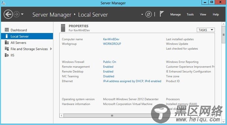
Task: Click the IPv4 address assigned by DHCP link
Action: pos(132,81)
